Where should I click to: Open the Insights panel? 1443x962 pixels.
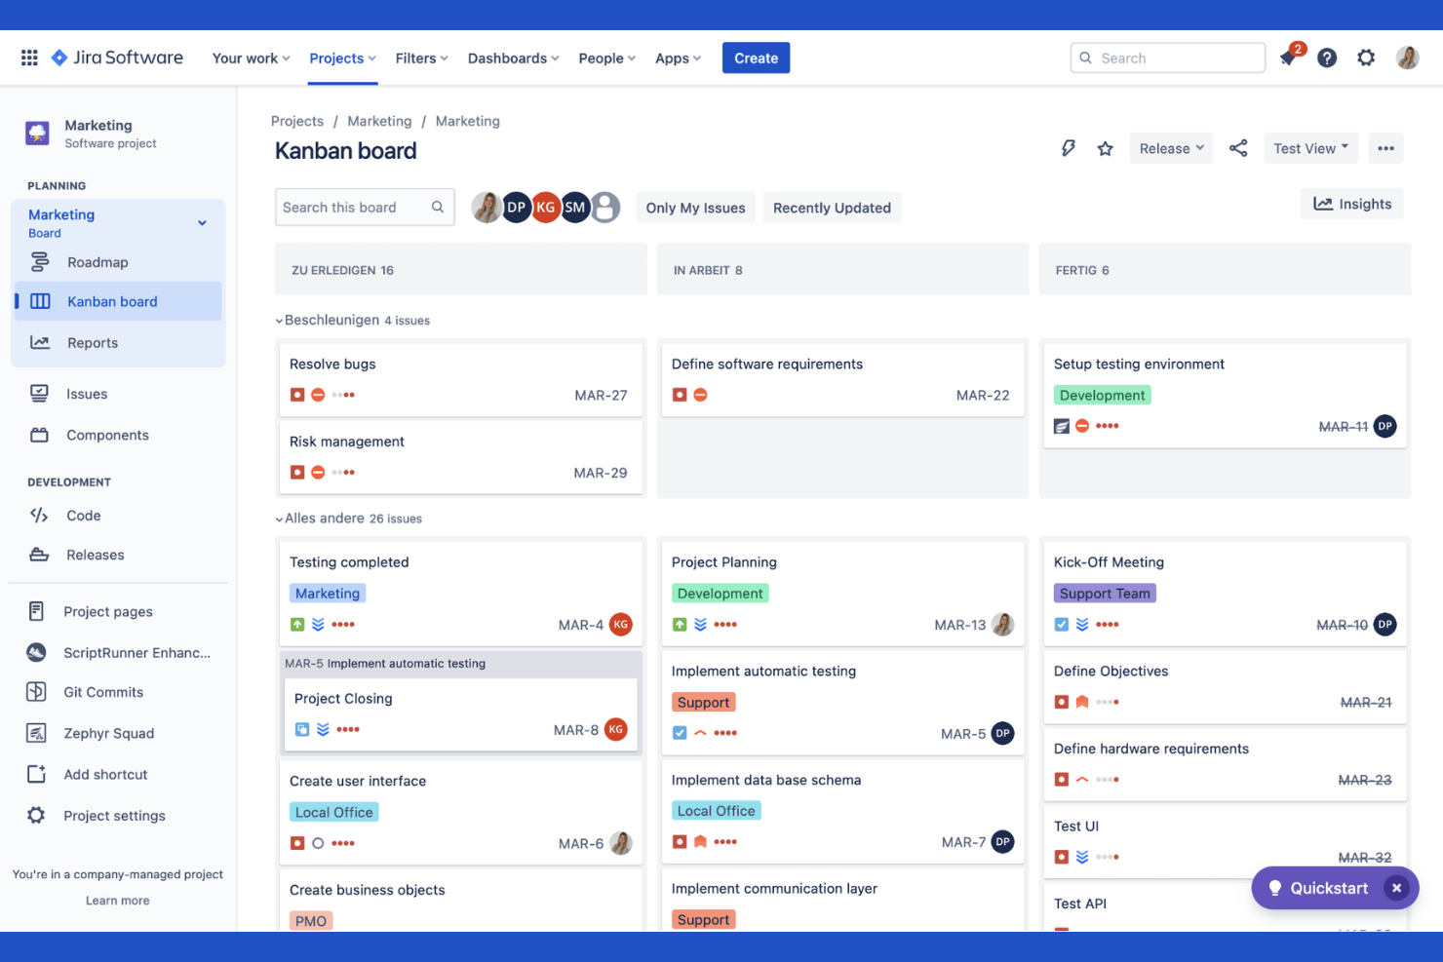(x=1351, y=204)
